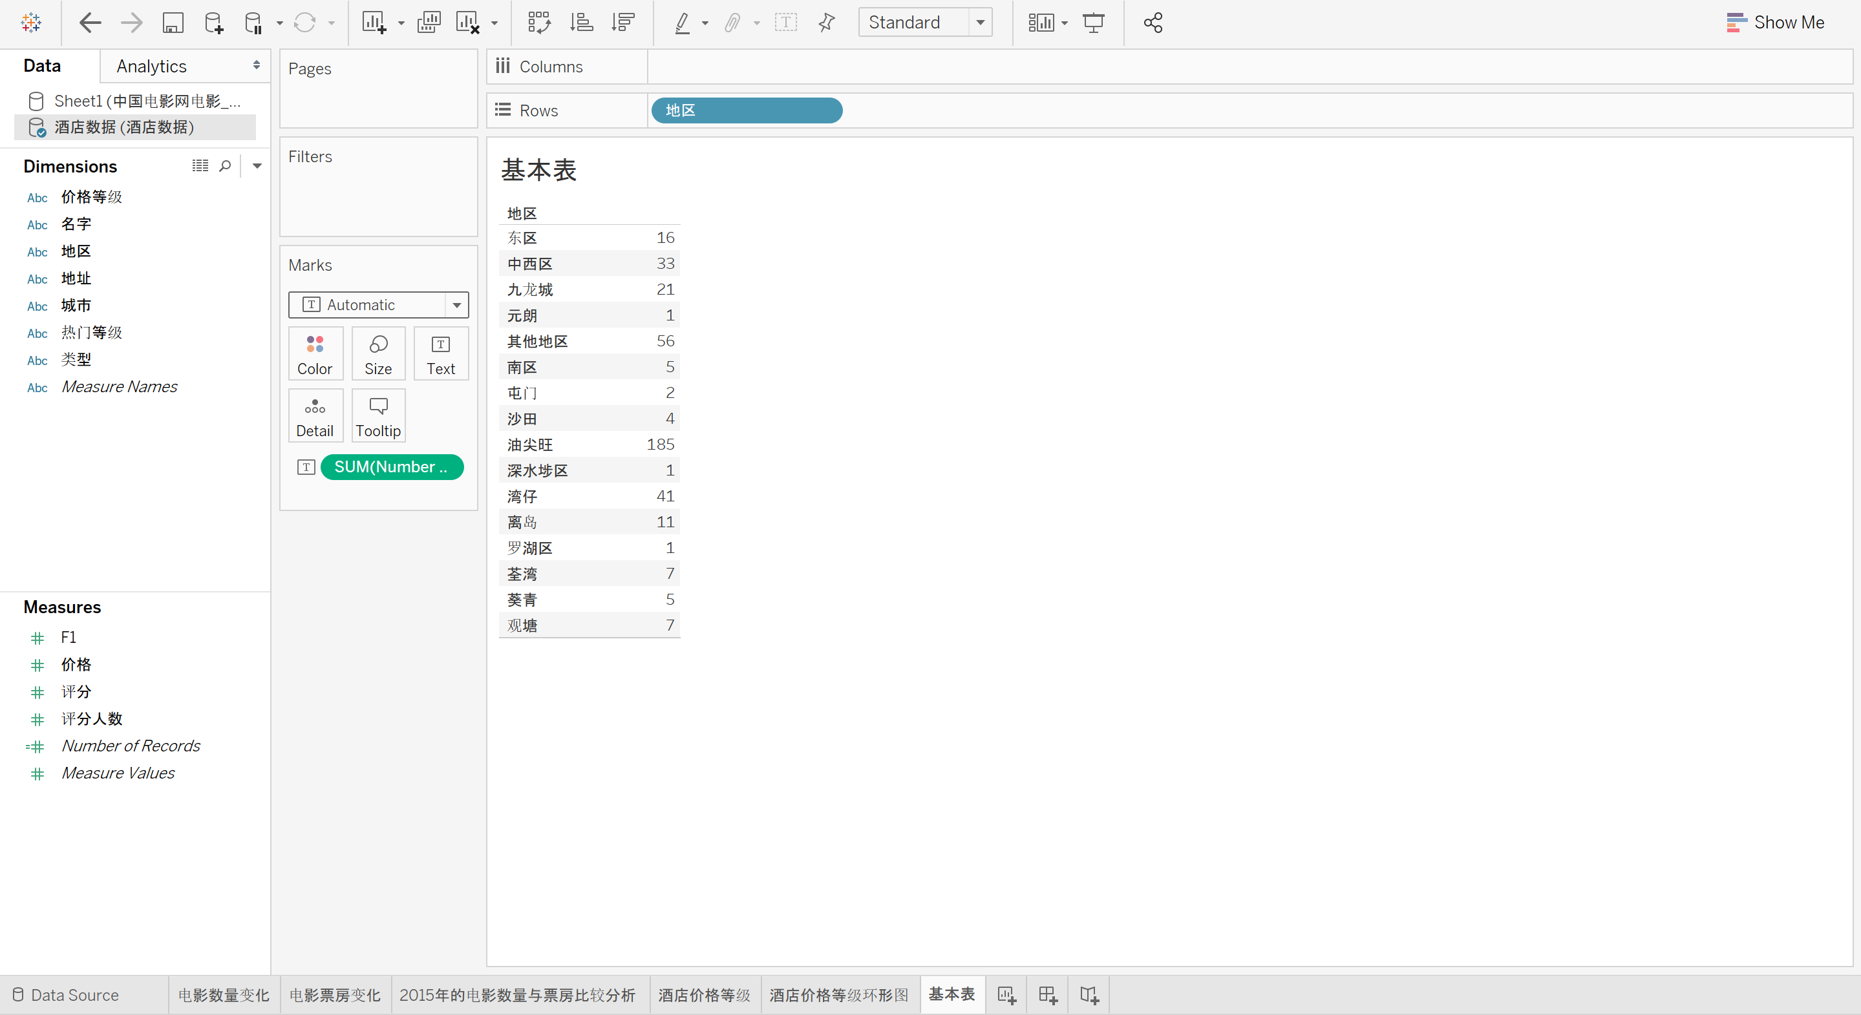Screen dimensions: 1861x1015
Task: Click the Duplicate sheet icon in toolbar
Action: [429, 23]
